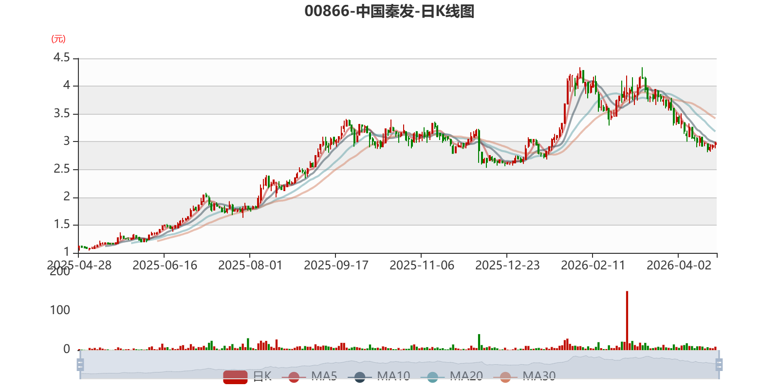
Task: Toggle the MA20 legend entry
Action: coord(452,376)
